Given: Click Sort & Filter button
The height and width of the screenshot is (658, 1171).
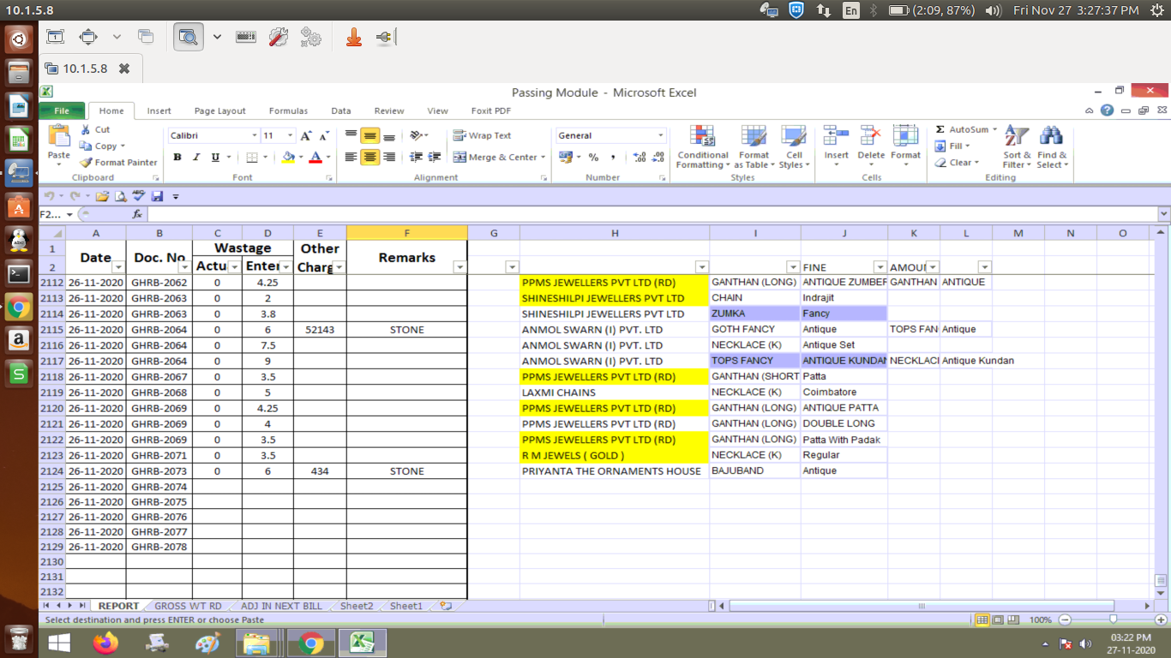Looking at the screenshot, I should click(x=1017, y=147).
